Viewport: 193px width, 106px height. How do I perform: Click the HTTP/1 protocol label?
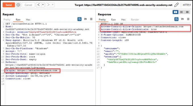(x=187, y=5)
